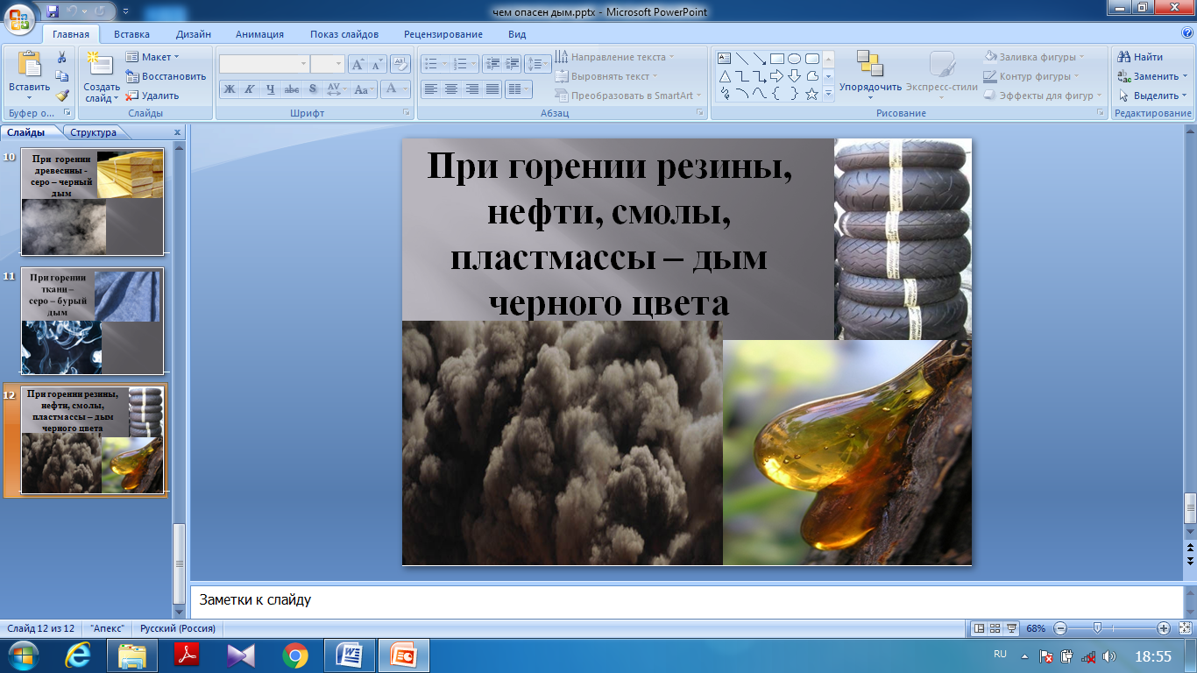Open the Показ слайдов ribbon tab
Viewport: 1197px width, 673px height.
click(344, 34)
